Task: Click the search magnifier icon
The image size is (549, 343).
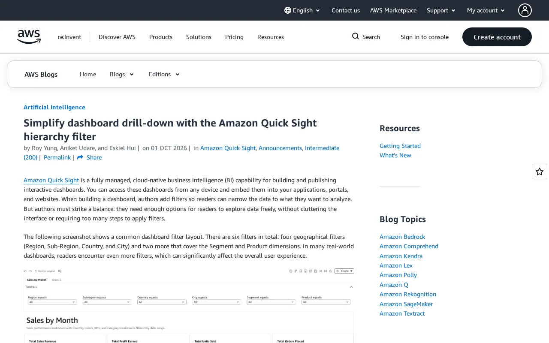Action: [356, 36]
